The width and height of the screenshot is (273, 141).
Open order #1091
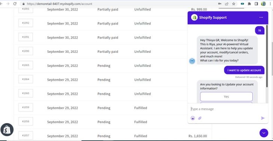(26, 37)
